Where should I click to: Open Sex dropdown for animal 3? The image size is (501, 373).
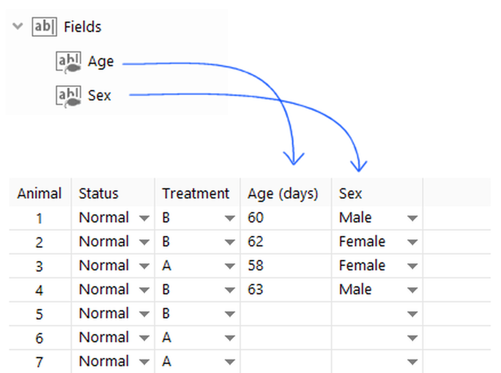[413, 266]
